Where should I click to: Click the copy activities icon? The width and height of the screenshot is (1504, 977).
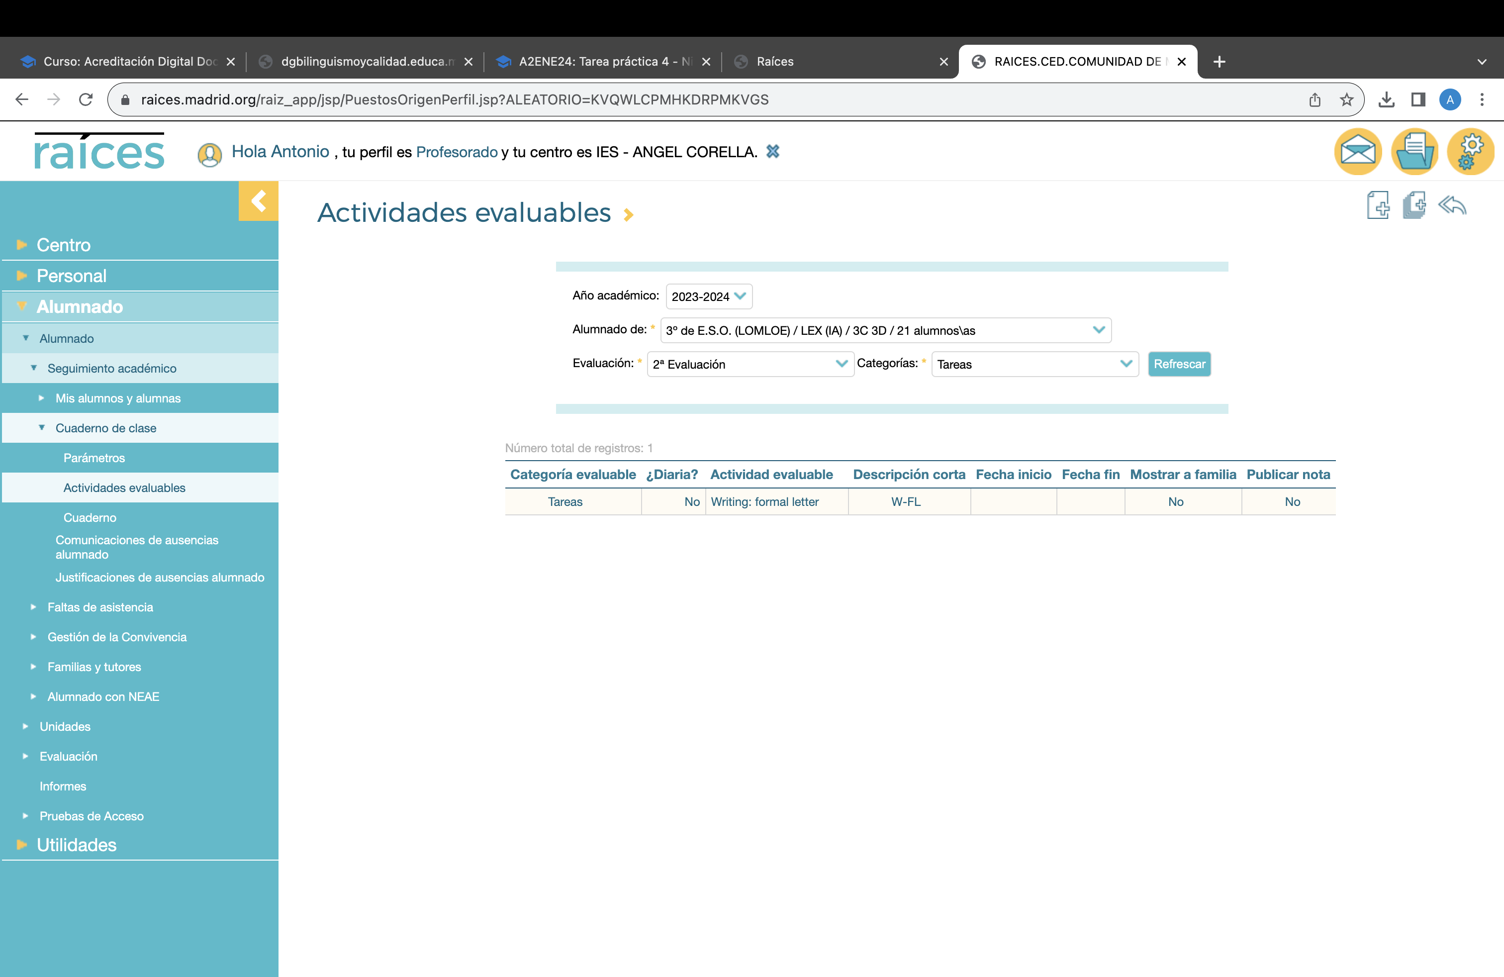tap(1414, 205)
